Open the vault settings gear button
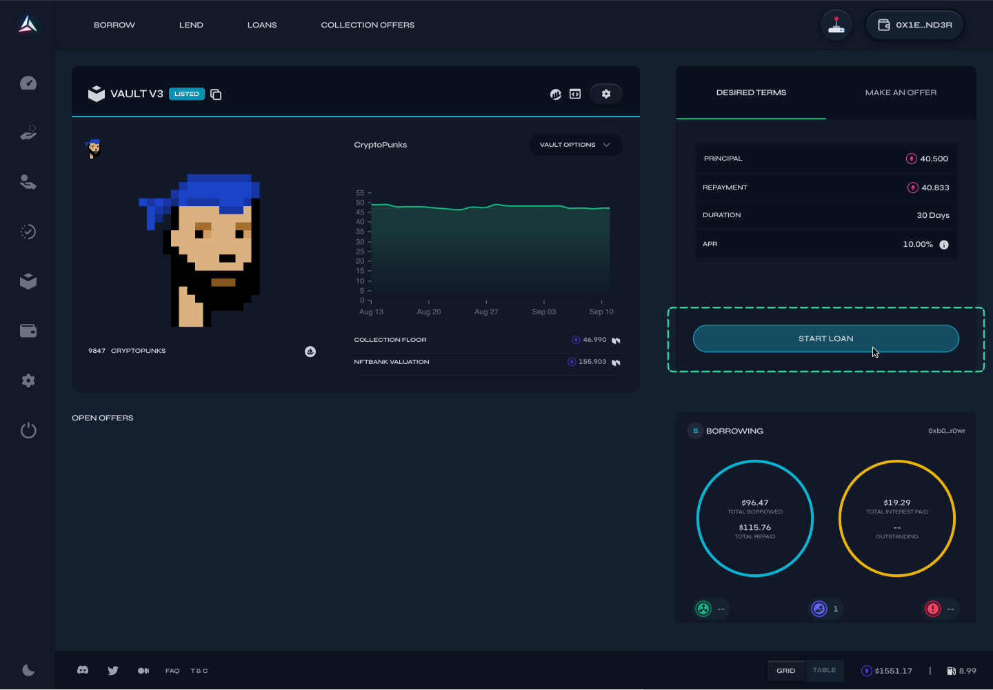Viewport: 993px width, 690px height. coord(606,94)
